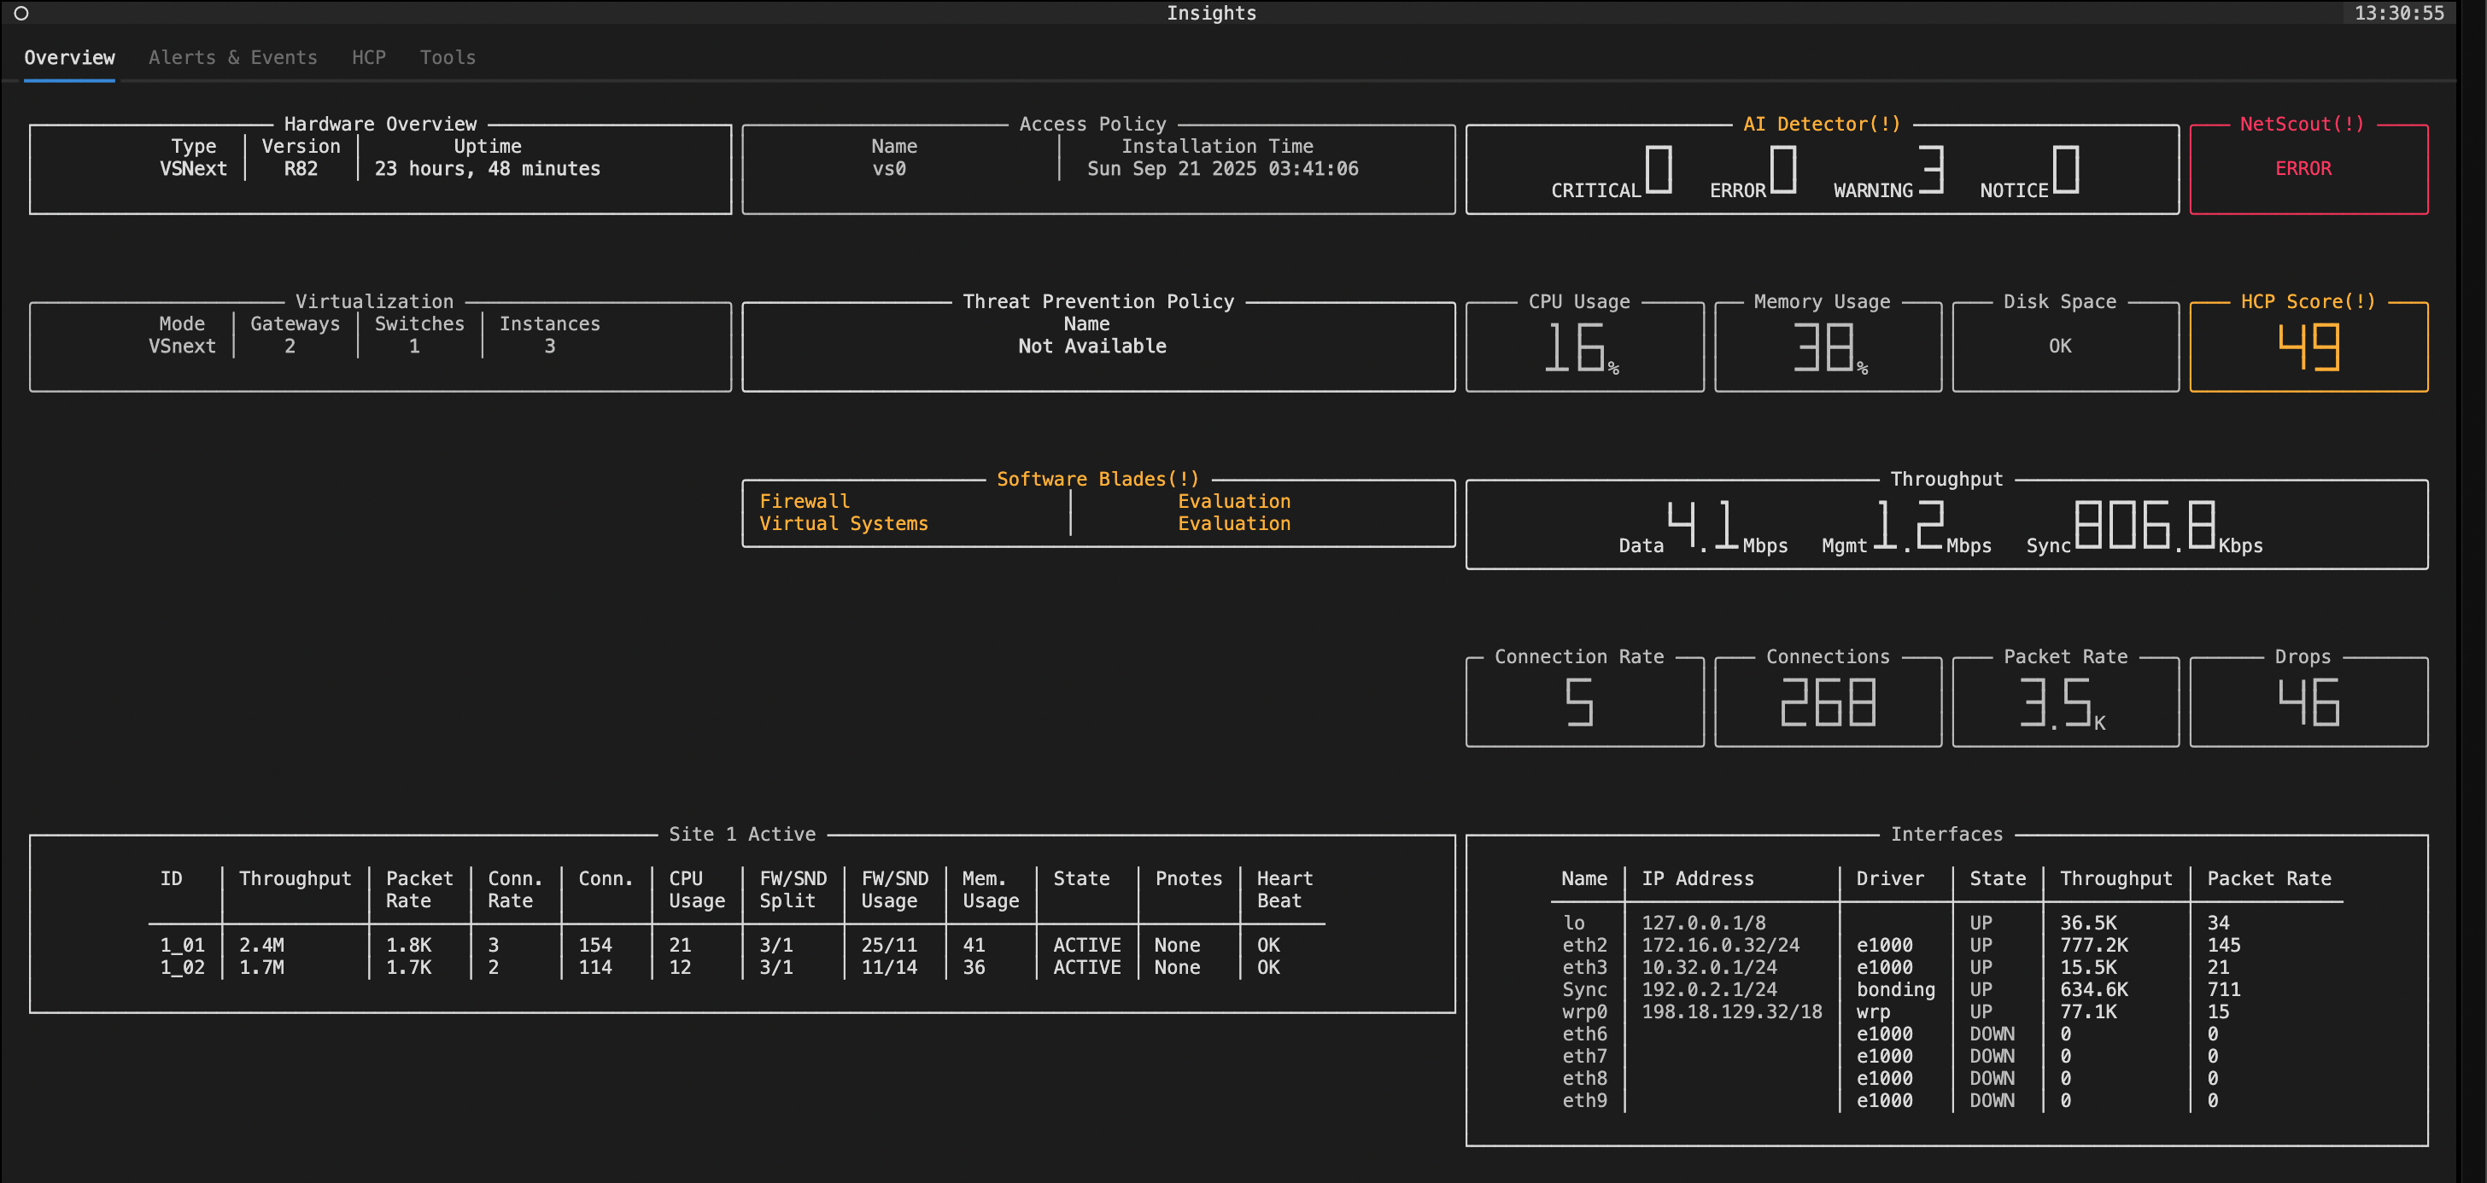The width and height of the screenshot is (2487, 1183).
Task: Click the Drops 46 counter widget
Action: coord(2307,702)
